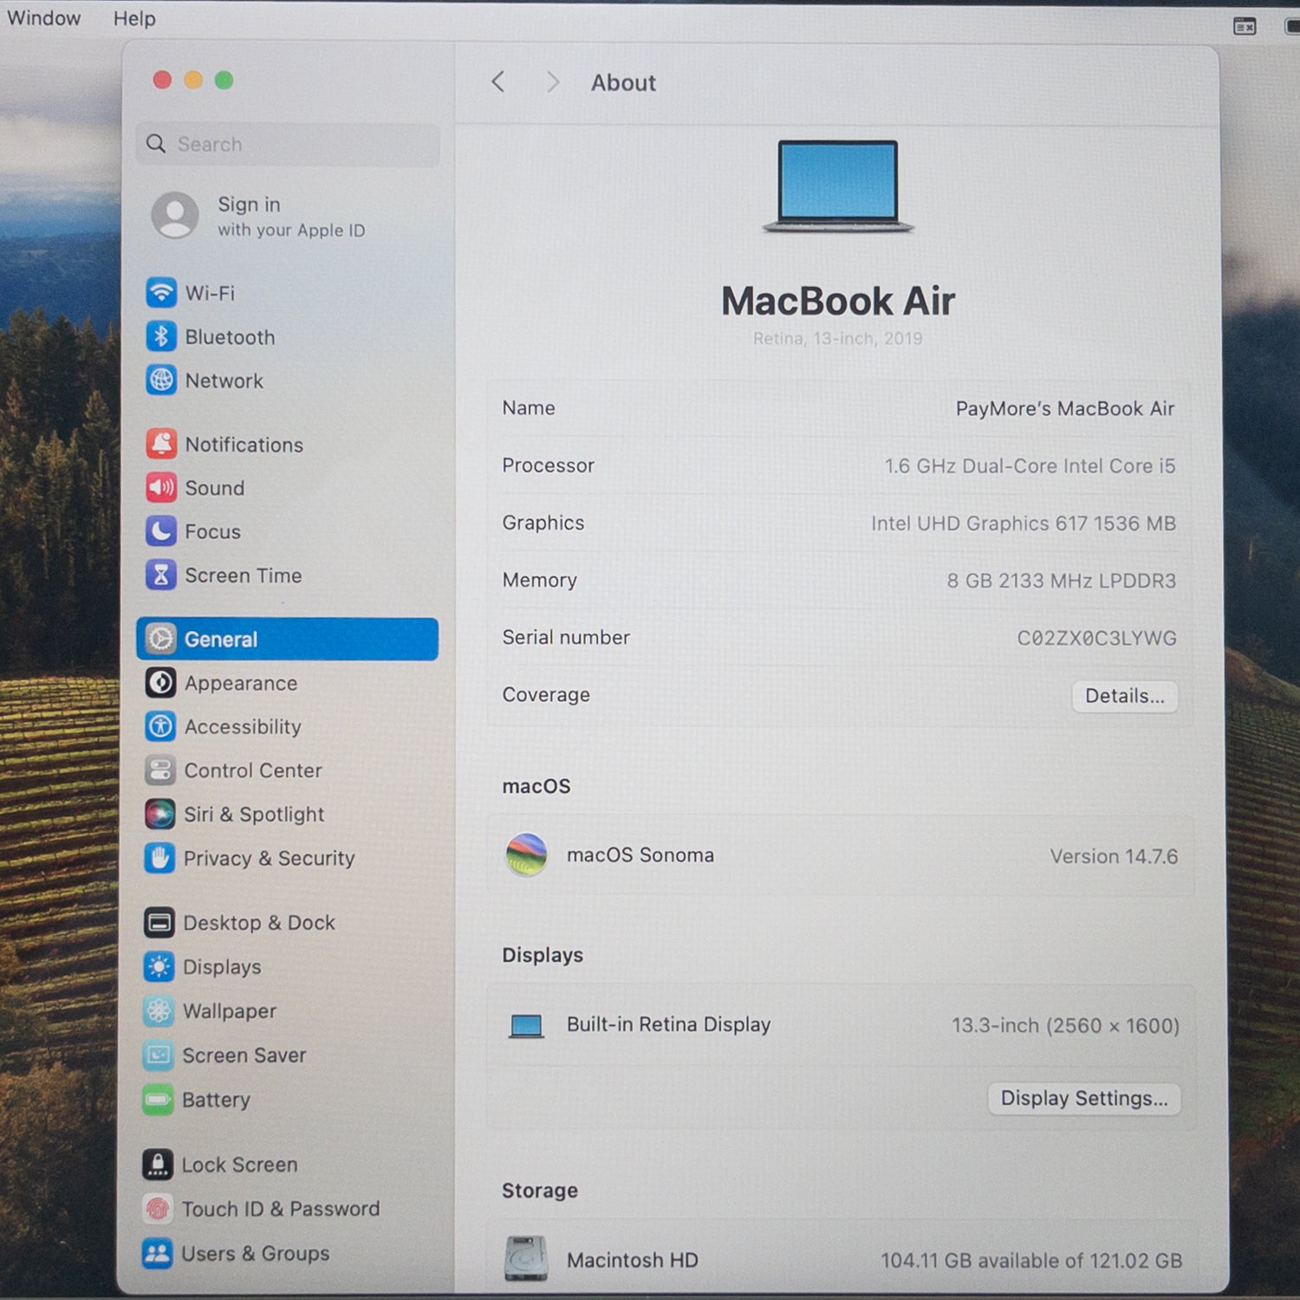The image size is (1300, 1300).
Task: Click the Macintosh HD label
Action: click(x=633, y=1259)
